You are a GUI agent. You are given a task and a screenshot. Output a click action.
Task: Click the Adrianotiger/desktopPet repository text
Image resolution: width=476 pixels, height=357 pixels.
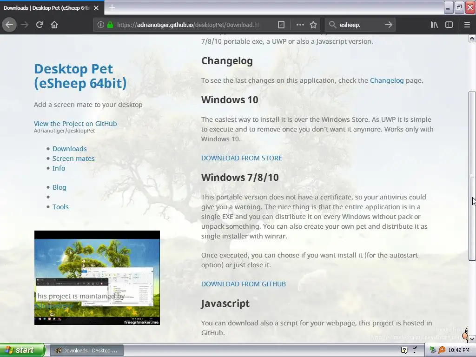(64, 131)
